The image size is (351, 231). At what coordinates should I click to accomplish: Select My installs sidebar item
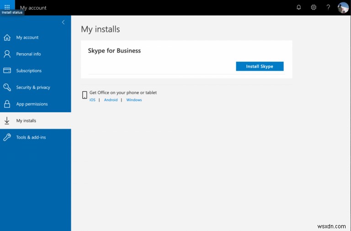[35, 121]
